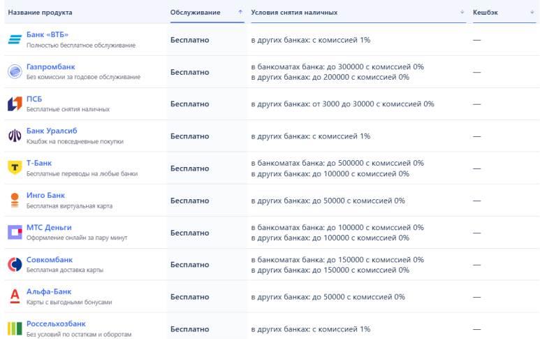Image resolution: width=540 pixels, height=339 pixels.
Task: Click the Россельхозбанк logo icon
Action: (15, 329)
